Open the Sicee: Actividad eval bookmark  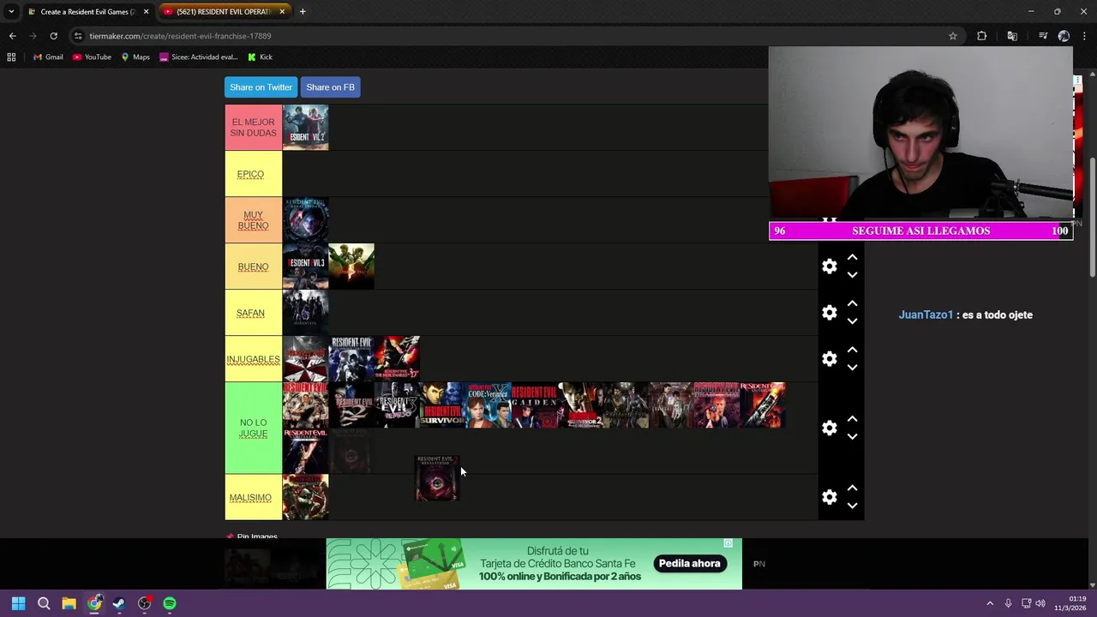point(199,57)
